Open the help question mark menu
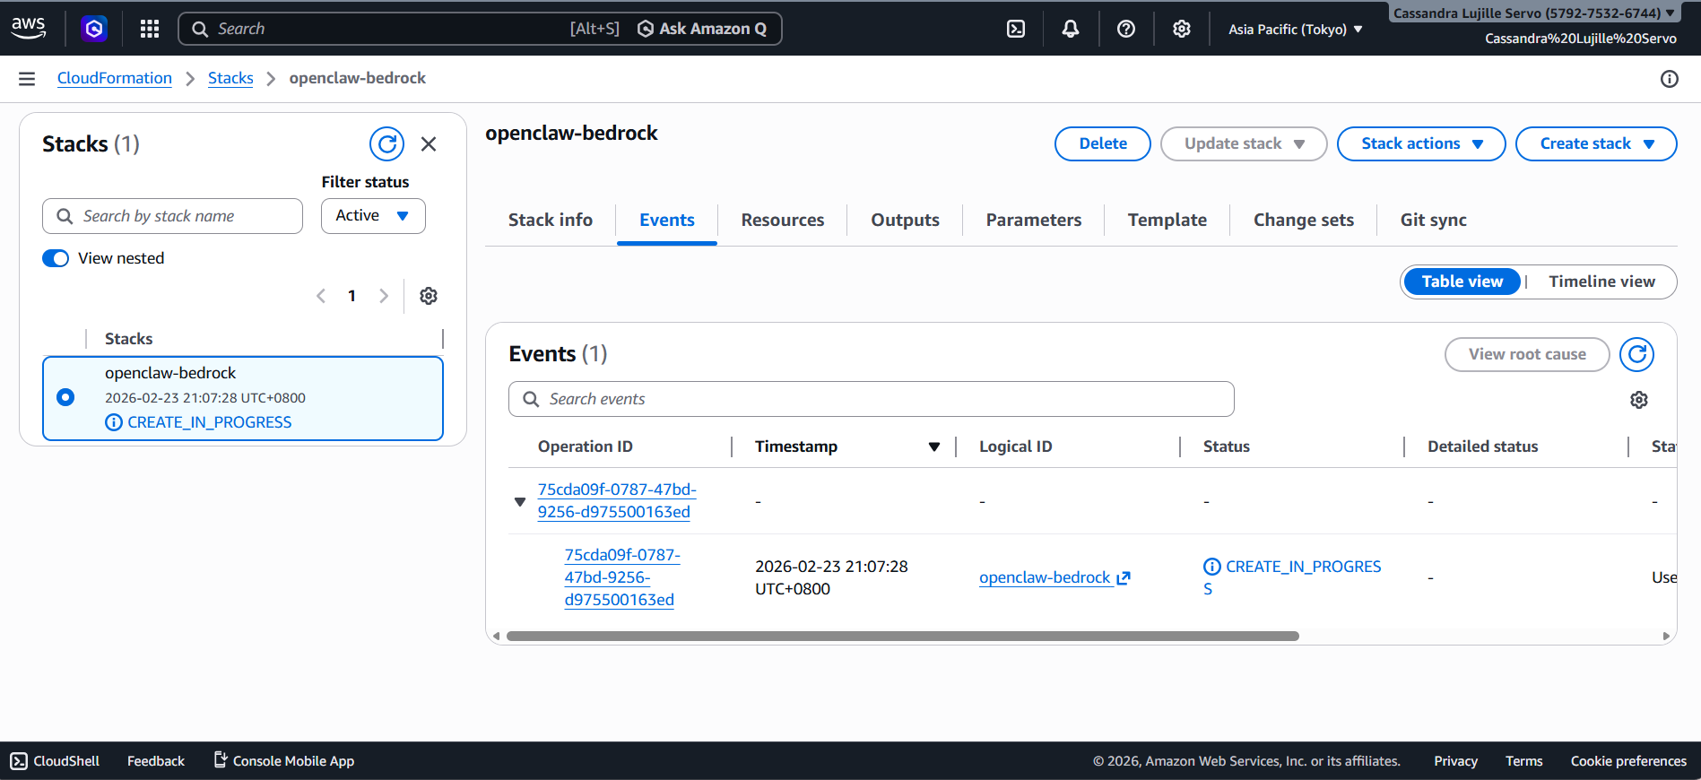The height and width of the screenshot is (780, 1701). coord(1126,29)
